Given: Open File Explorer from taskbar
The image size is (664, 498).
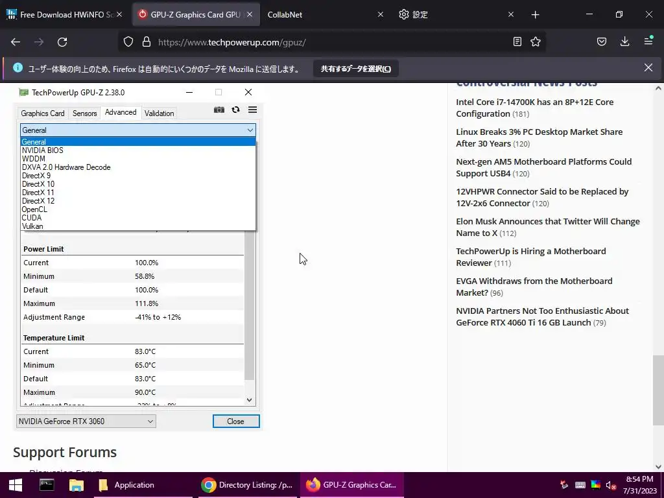Looking at the screenshot, I should pyautogui.click(x=77, y=485).
